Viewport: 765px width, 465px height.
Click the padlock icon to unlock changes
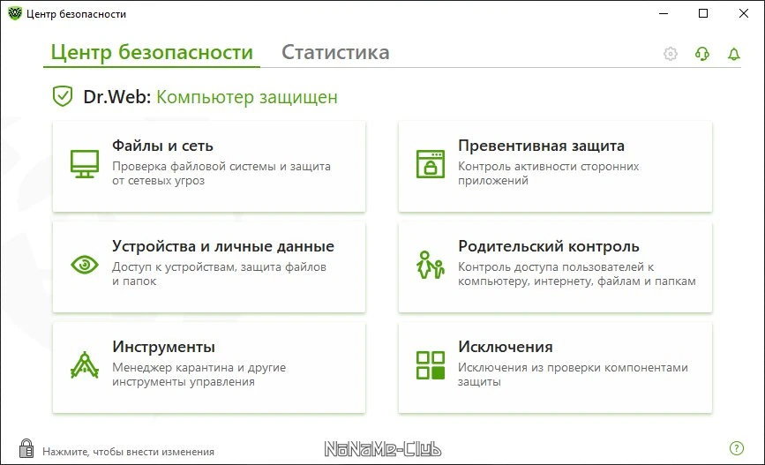(26, 448)
